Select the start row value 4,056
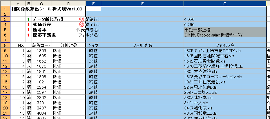The height and width of the screenshot is (119, 270). click(x=189, y=19)
